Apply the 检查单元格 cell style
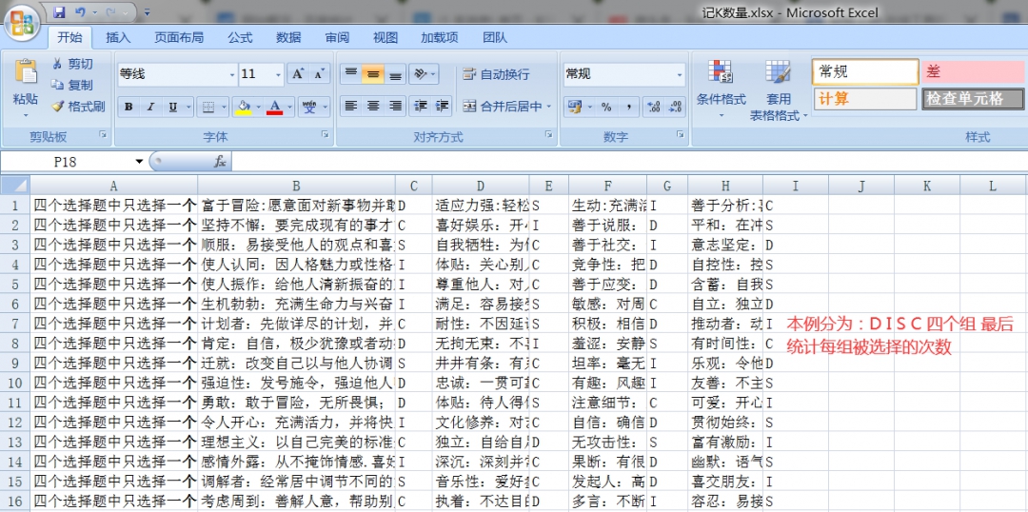This screenshot has height=512, width=1028. pyautogui.click(x=964, y=98)
